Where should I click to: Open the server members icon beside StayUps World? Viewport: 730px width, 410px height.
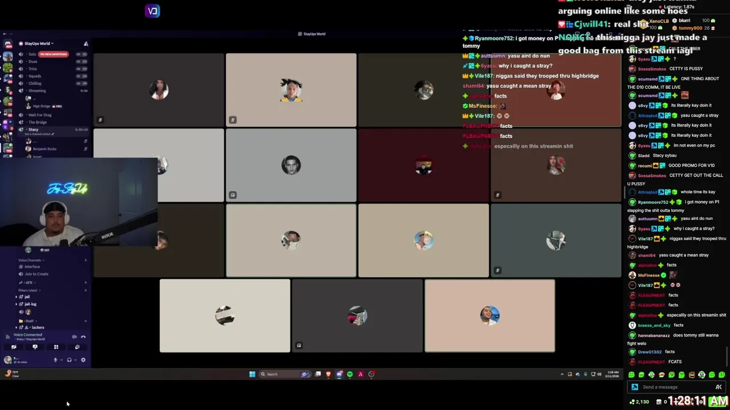pos(86,43)
